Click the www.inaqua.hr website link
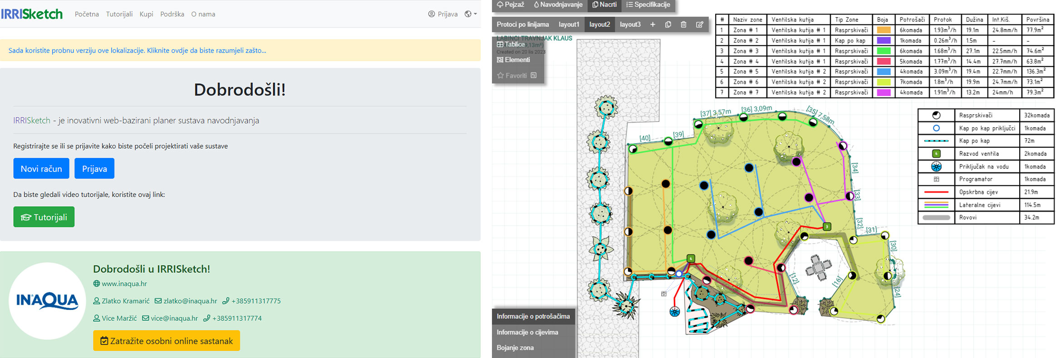This screenshot has height=358, width=1061. pos(124,284)
